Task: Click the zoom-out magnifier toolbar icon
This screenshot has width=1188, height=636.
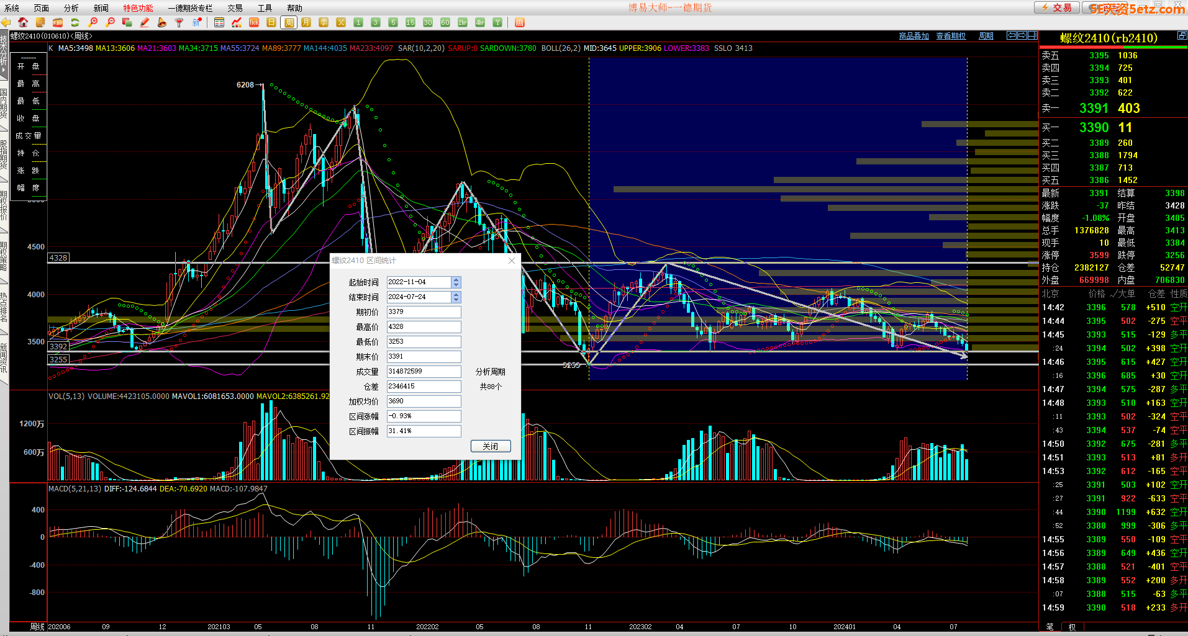Action: (110, 22)
